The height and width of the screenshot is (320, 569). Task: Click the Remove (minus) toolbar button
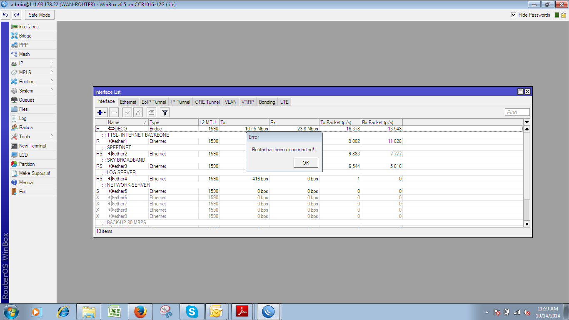click(114, 112)
